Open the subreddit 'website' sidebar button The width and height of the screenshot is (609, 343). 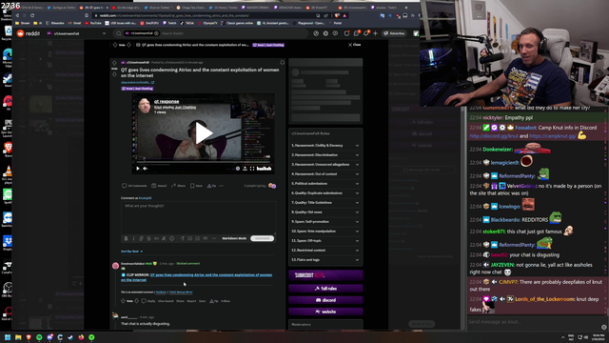325,312
